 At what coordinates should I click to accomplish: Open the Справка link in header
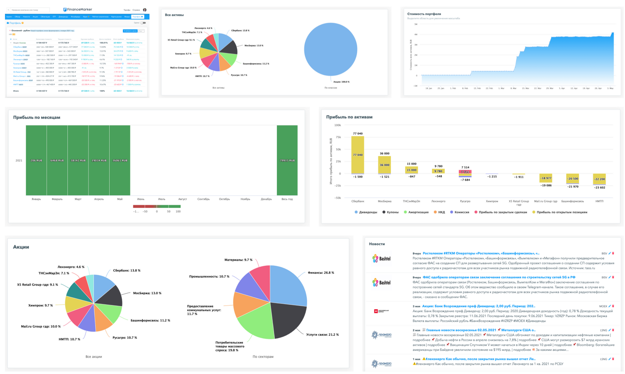[136, 10]
